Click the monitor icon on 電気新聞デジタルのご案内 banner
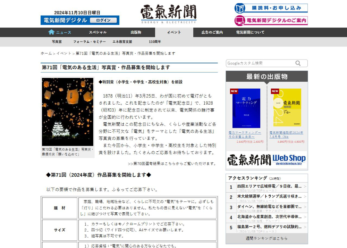Screen dimensions: 347x248 click(x=240, y=21)
